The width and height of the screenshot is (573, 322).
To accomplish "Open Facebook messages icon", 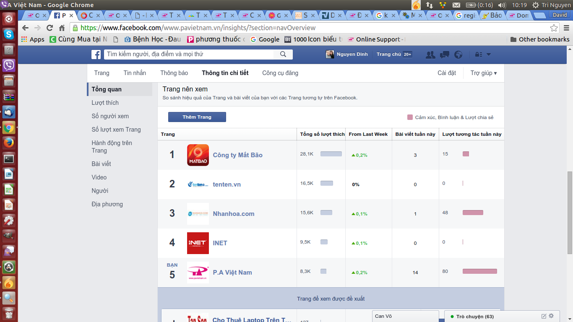I will (445, 55).
